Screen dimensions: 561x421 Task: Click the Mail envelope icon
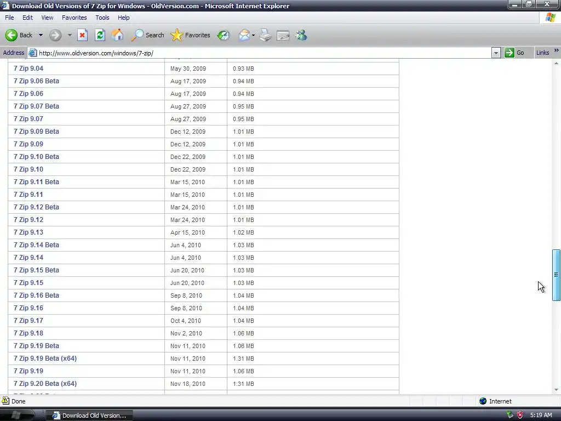point(244,35)
